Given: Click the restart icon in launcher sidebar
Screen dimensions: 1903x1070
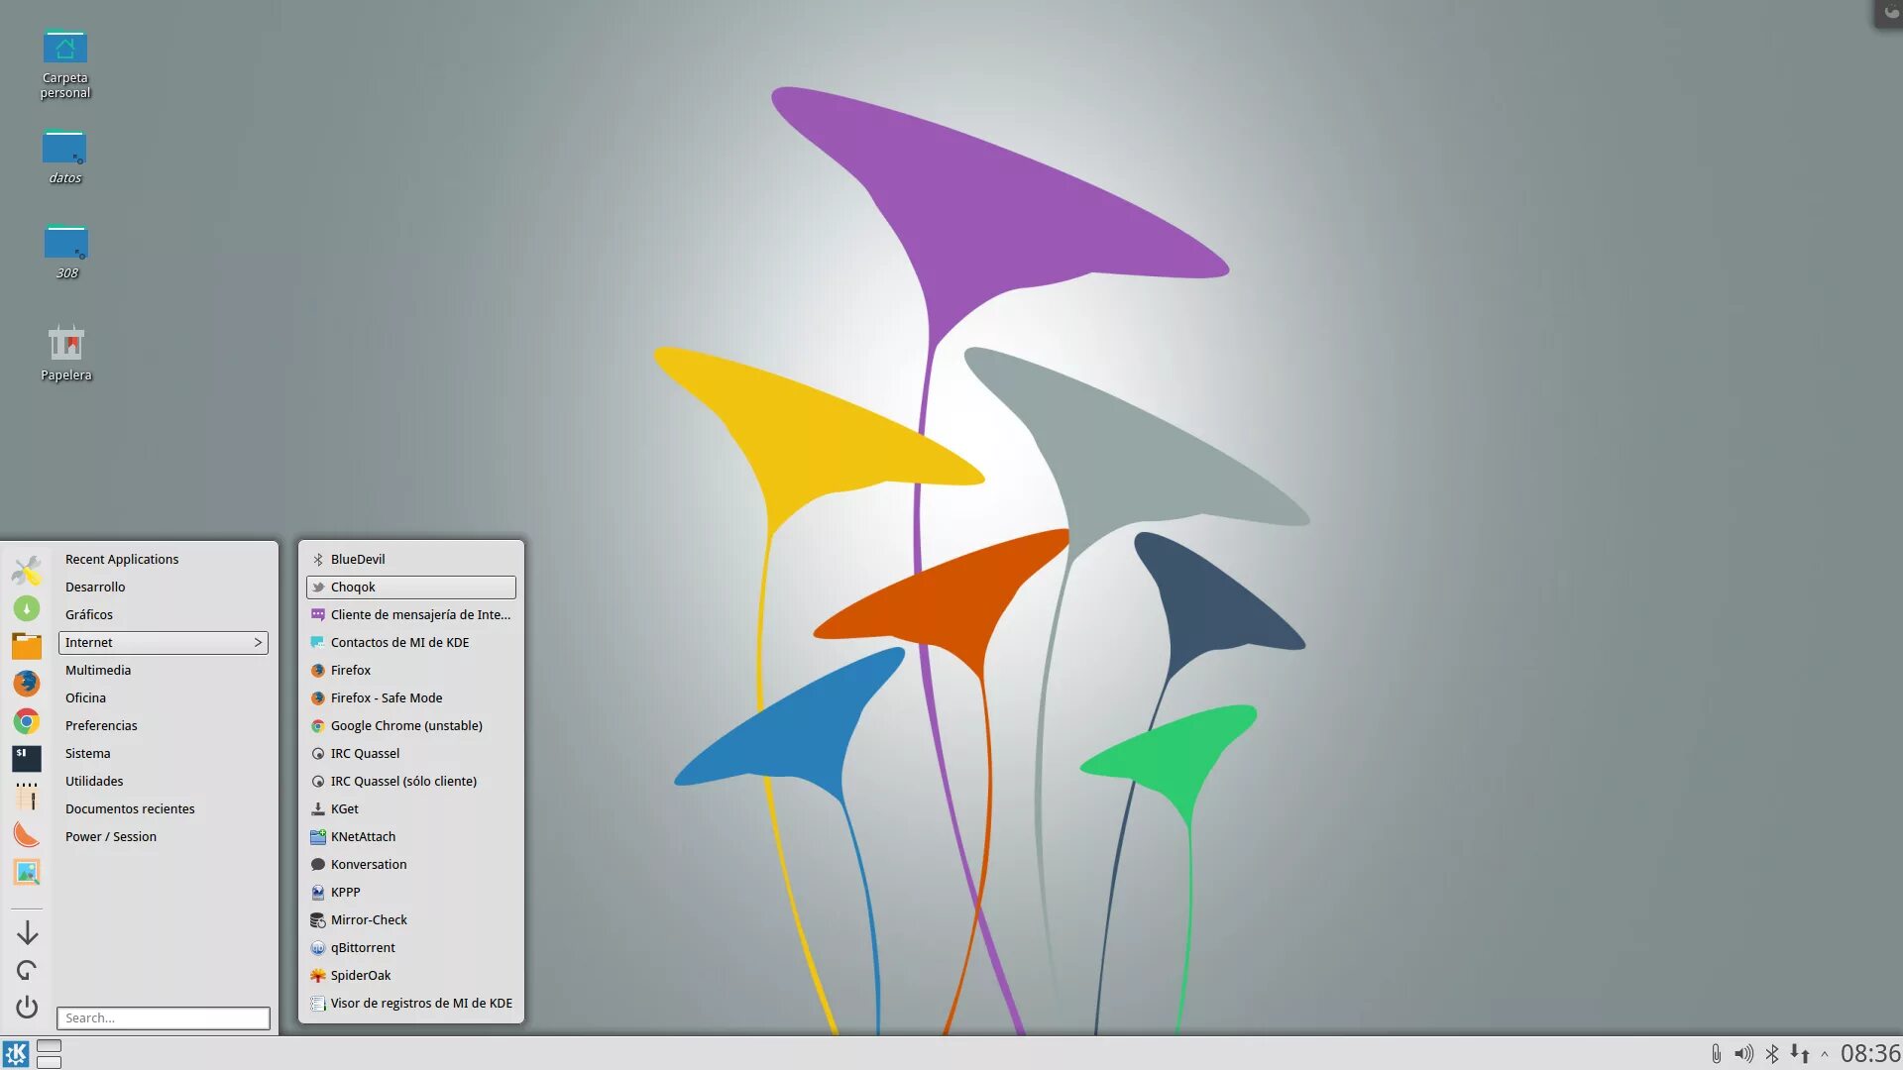Looking at the screenshot, I should 27,970.
